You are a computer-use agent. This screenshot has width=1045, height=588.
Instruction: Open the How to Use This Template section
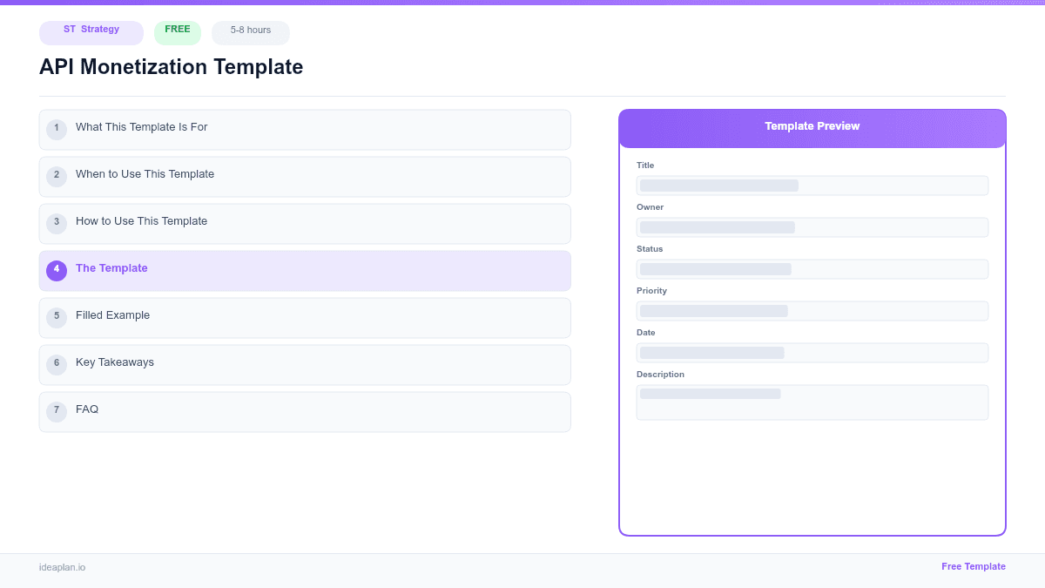coord(305,223)
